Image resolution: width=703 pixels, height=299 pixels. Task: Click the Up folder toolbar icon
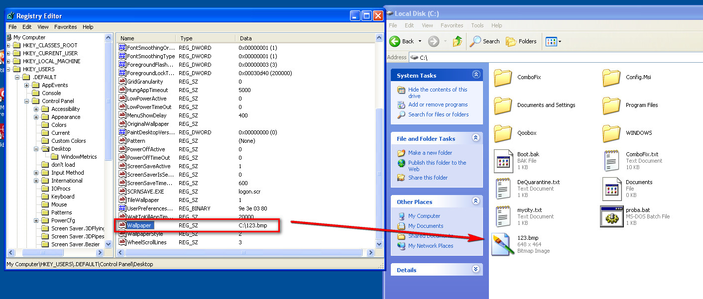(458, 41)
